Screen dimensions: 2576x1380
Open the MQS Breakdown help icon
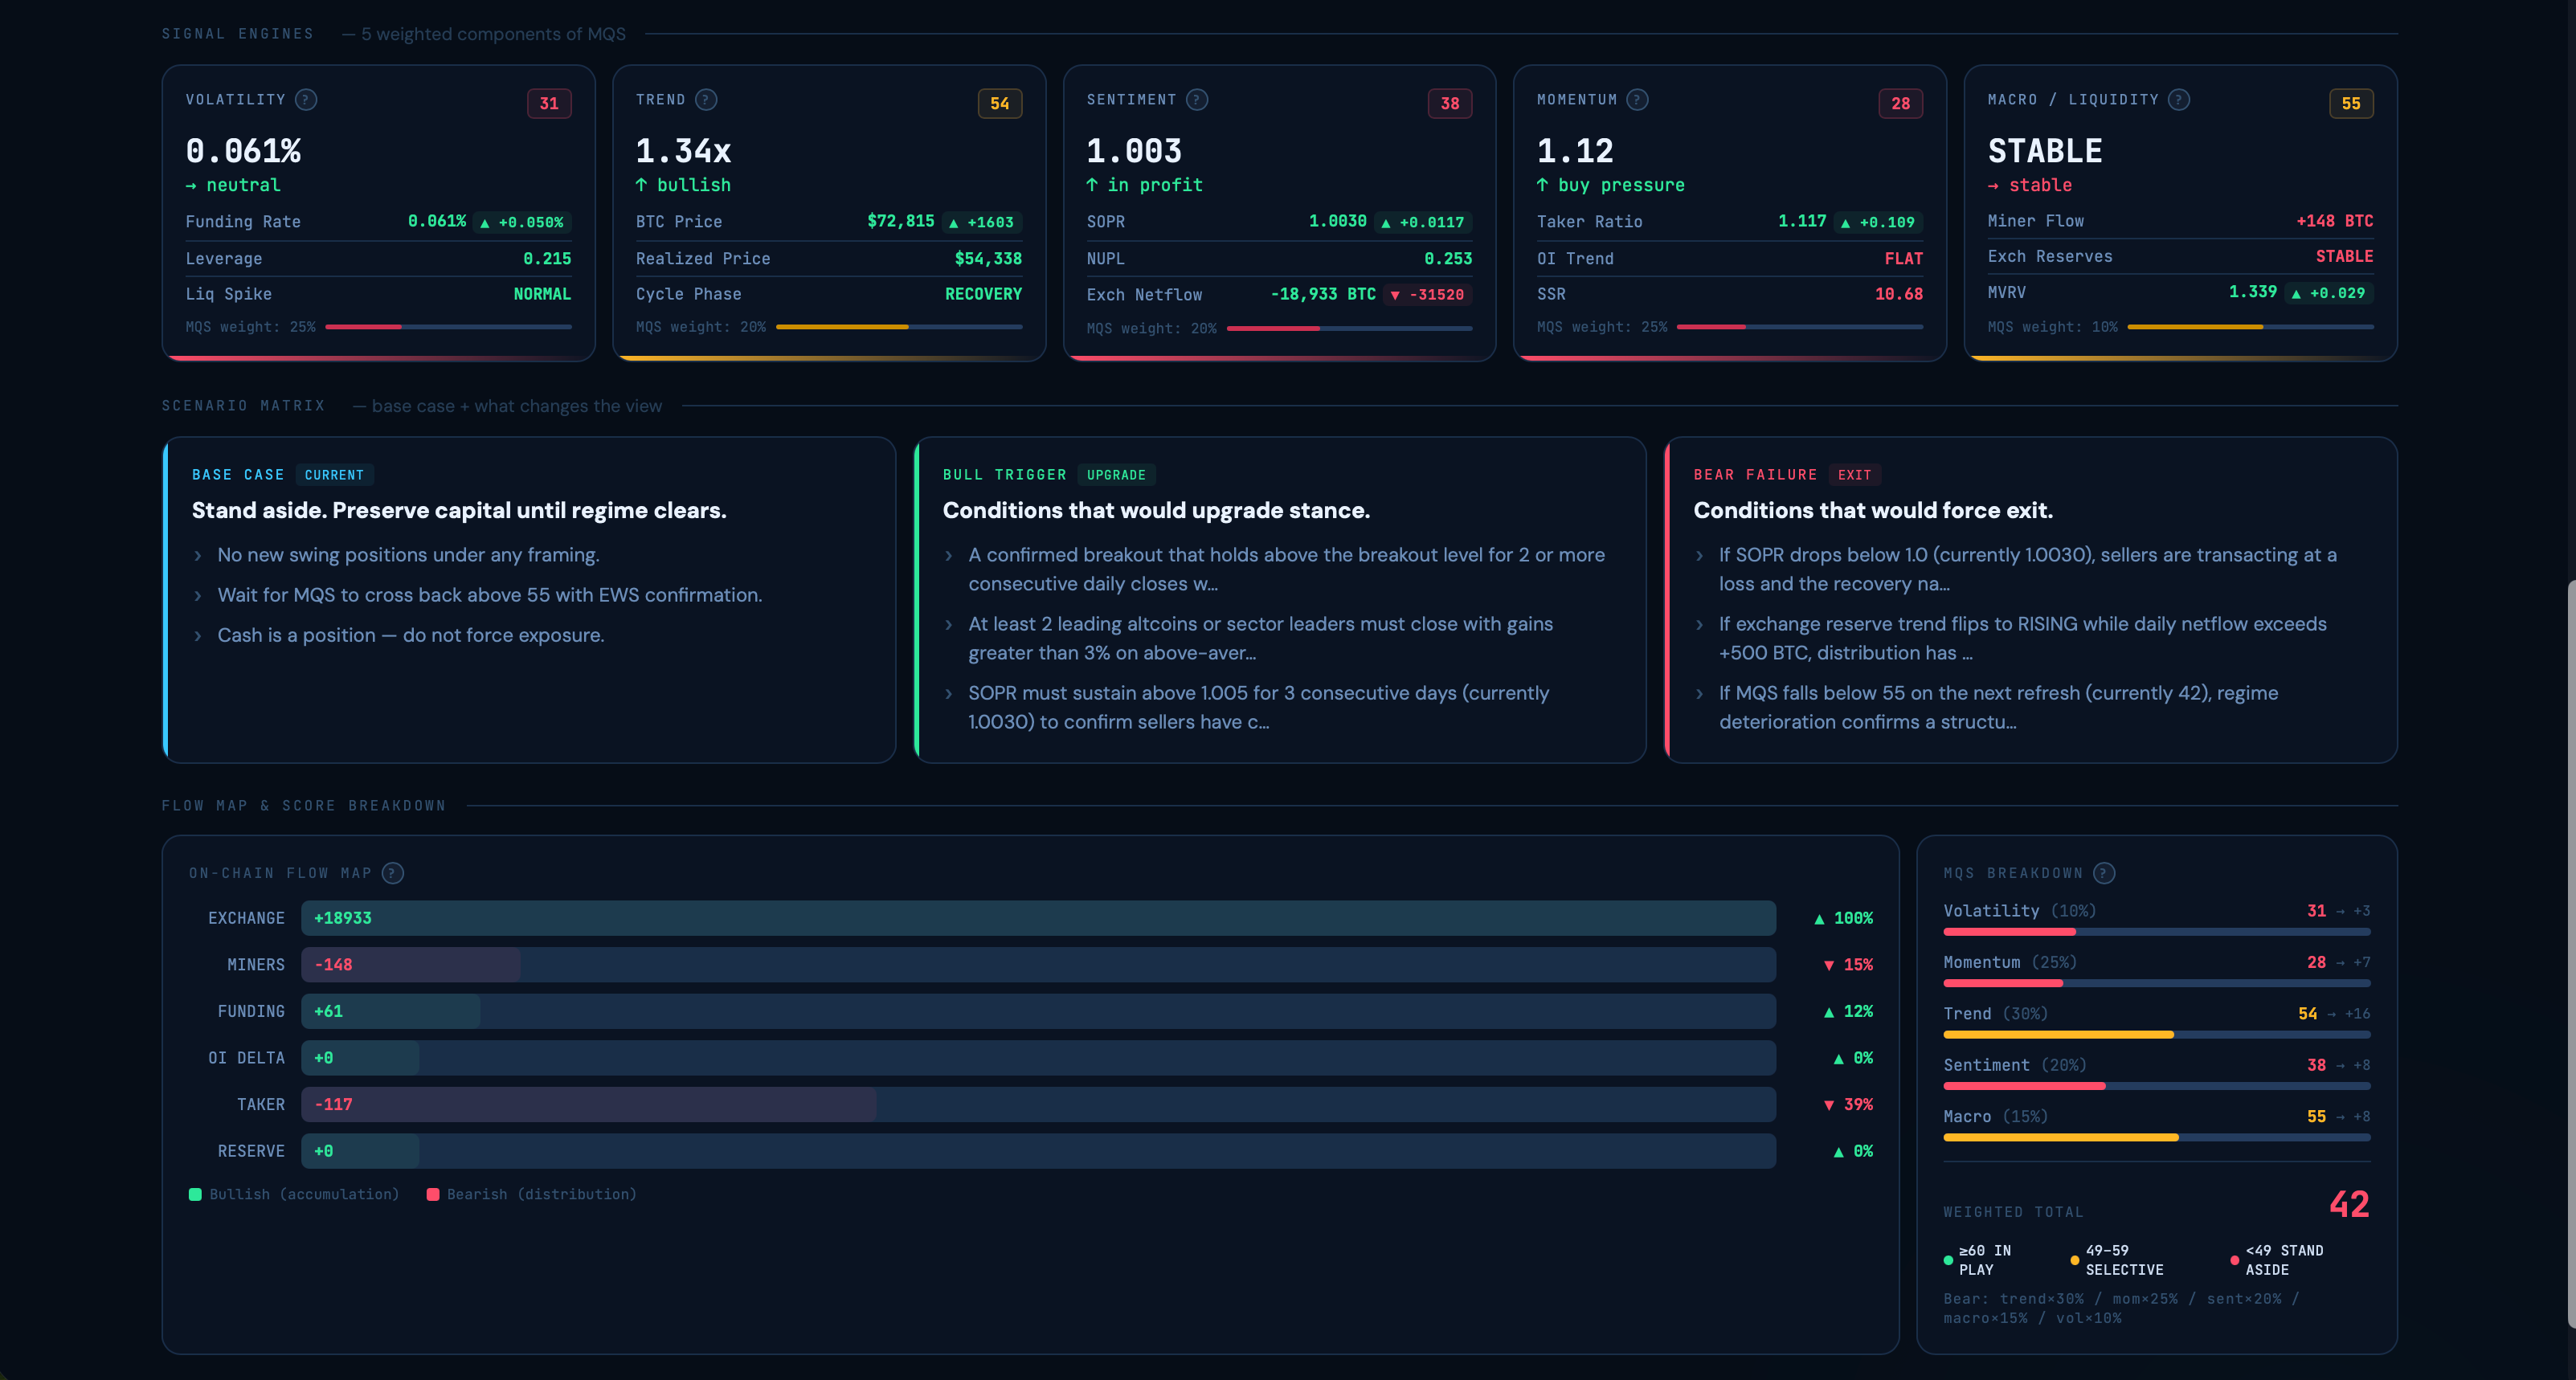[x=2104, y=873]
